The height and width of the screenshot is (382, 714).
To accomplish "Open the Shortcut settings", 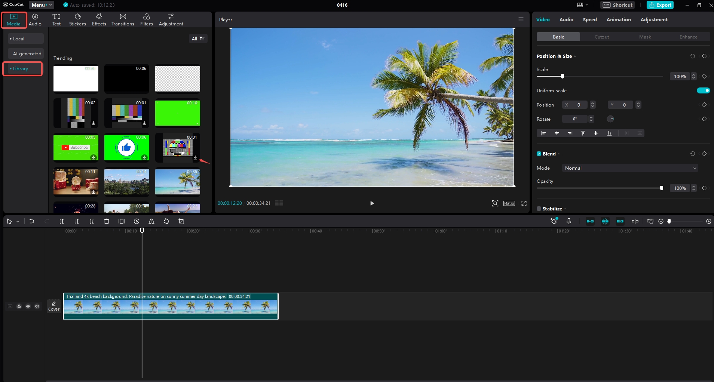I will pyautogui.click(x=617, y=5).
